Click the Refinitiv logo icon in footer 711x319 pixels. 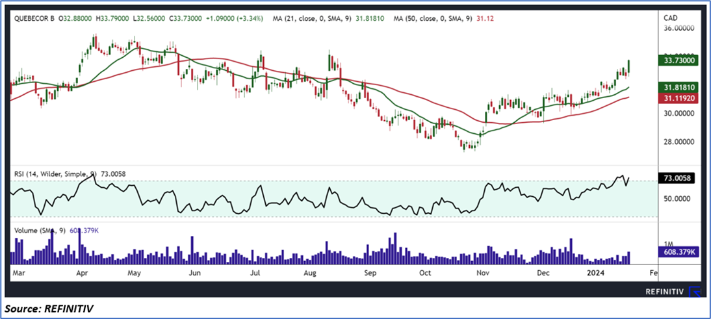[693, 292]
